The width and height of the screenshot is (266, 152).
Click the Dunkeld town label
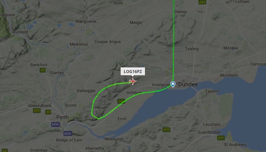20,32
